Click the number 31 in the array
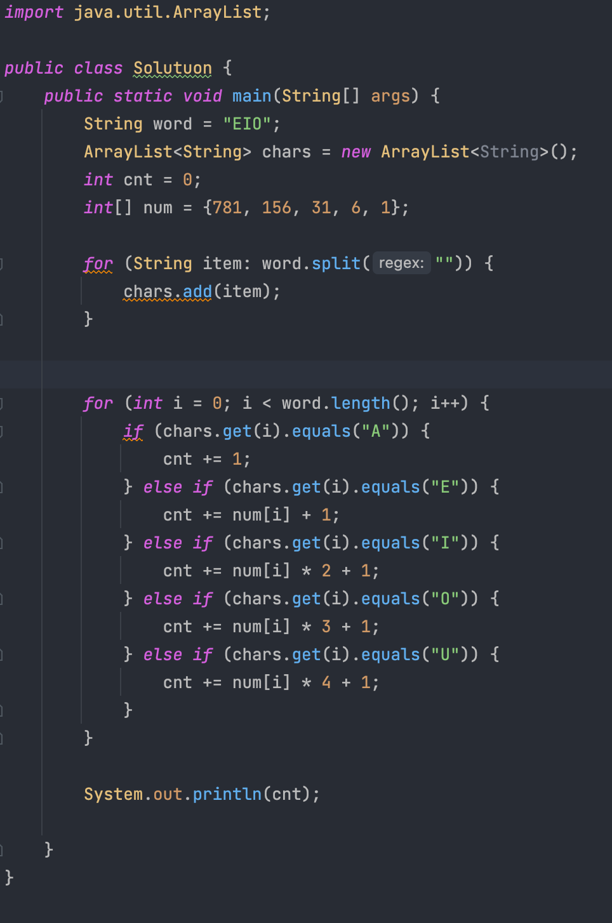This screenshot has width=612, height=923. coord(321,208)
